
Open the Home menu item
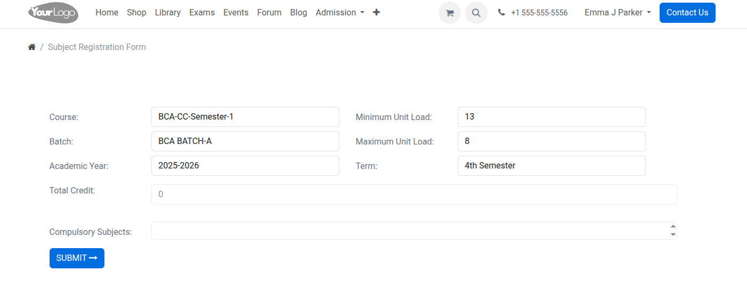(107, 12)
